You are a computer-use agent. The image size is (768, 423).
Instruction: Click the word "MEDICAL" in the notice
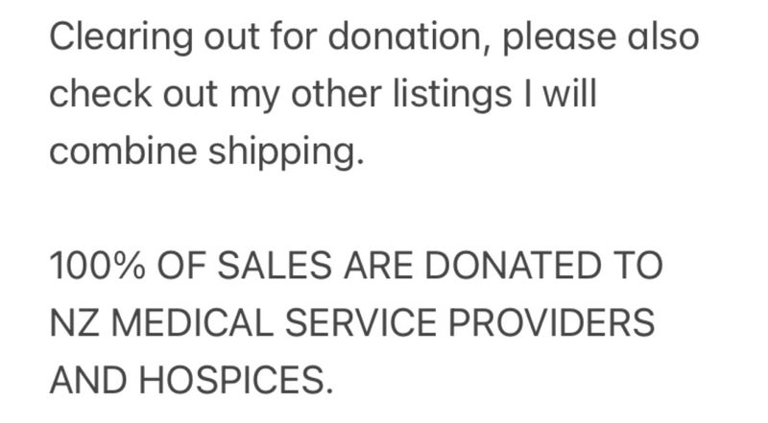(x=192, y=322)
